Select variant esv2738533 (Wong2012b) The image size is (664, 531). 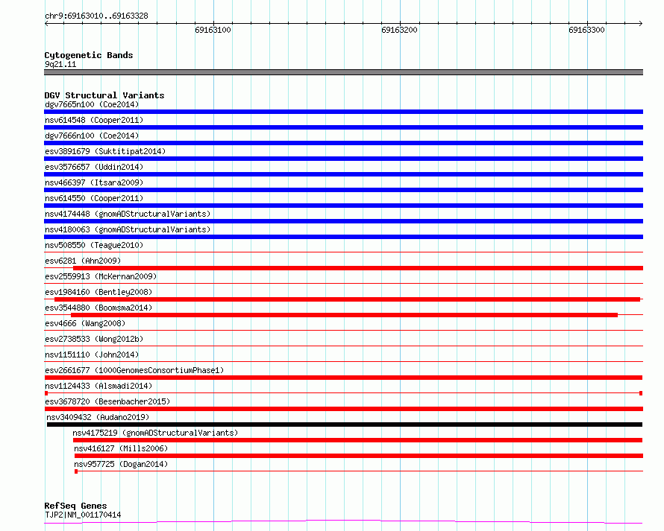click(x=94, y=339)
